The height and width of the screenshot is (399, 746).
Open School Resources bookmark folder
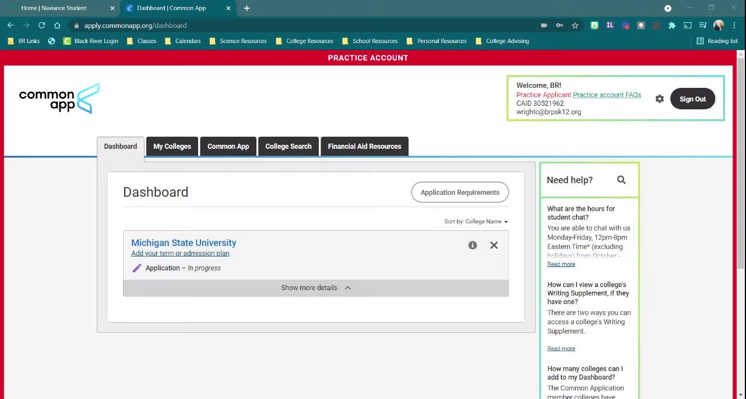[x=370, y=41]
